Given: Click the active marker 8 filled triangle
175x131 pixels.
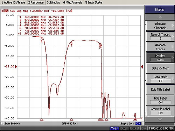Looking at the screenshot, I should pos(135,119).
